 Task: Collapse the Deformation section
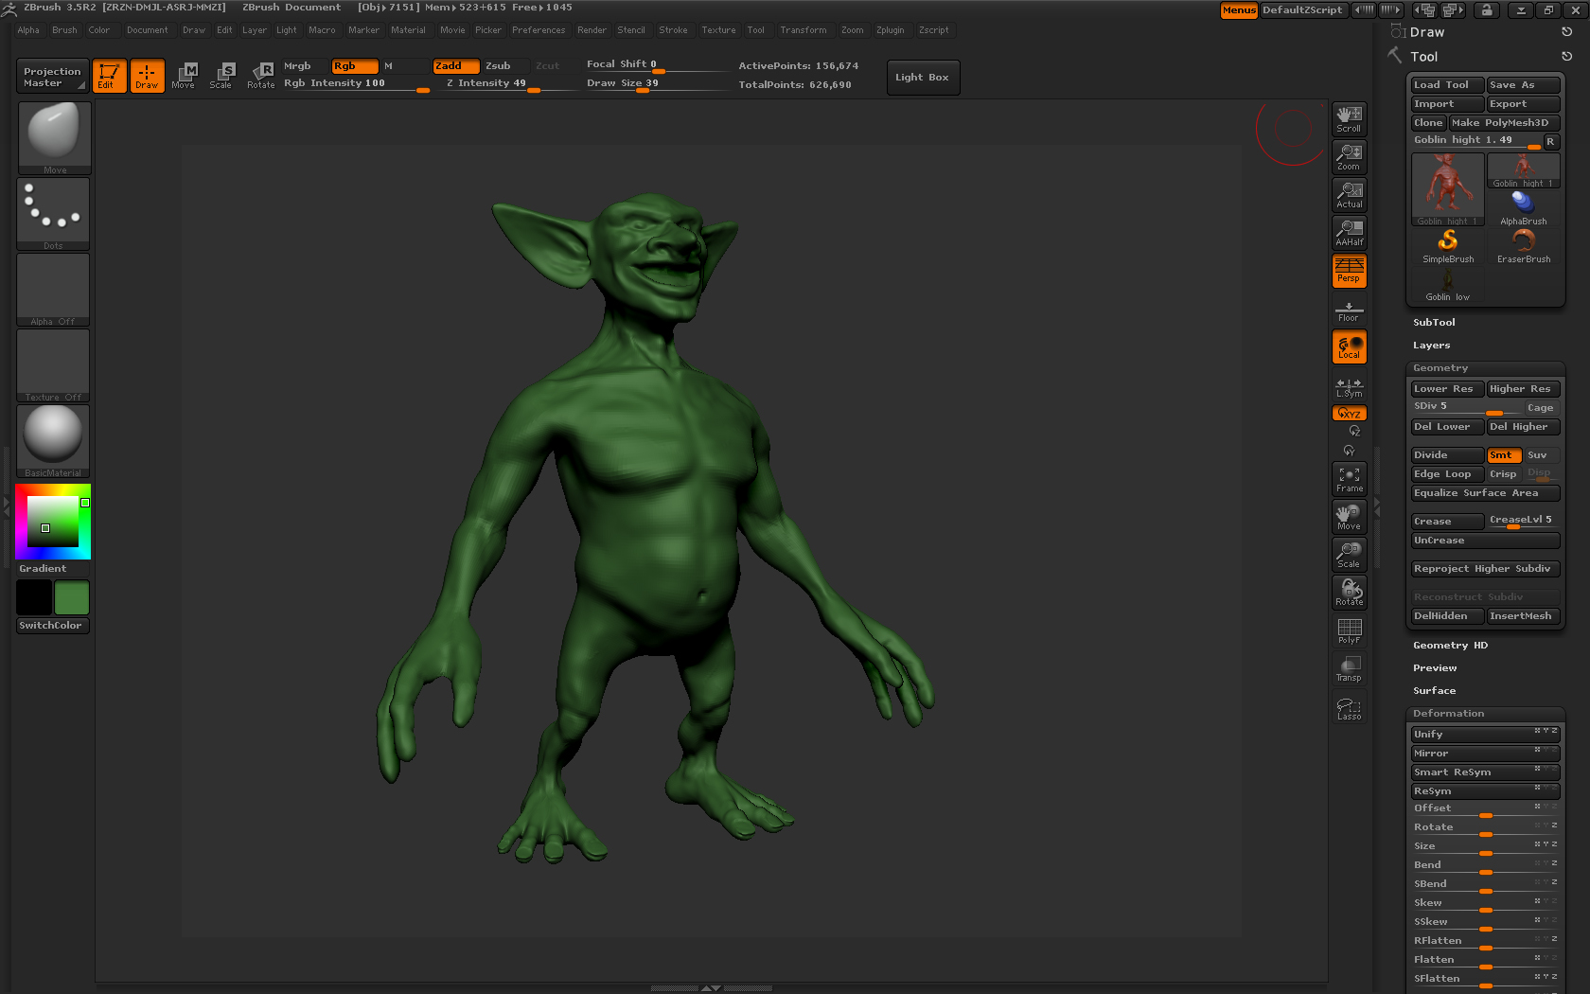pyautogui.click(x=1448, y=714)
